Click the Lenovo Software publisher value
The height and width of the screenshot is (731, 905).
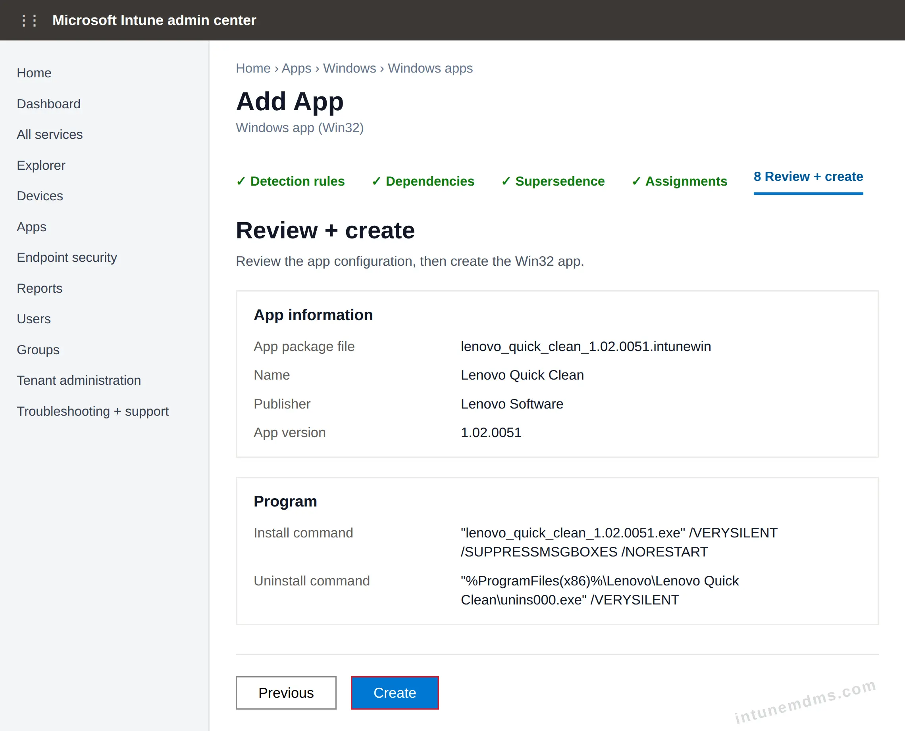[512, 404]
